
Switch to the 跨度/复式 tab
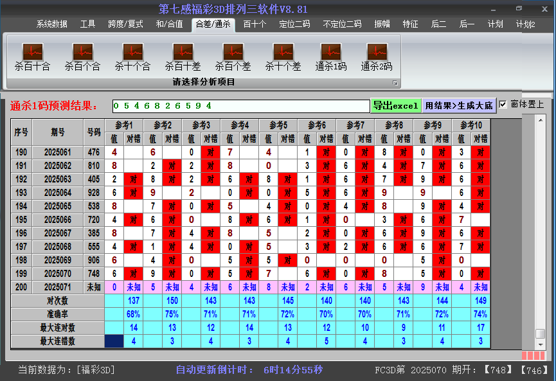coord(125,24)
